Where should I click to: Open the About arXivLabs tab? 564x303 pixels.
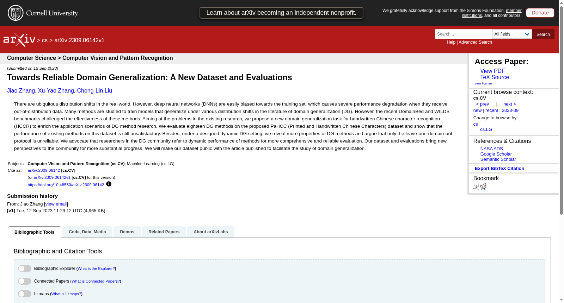click(x=211, y=232)
